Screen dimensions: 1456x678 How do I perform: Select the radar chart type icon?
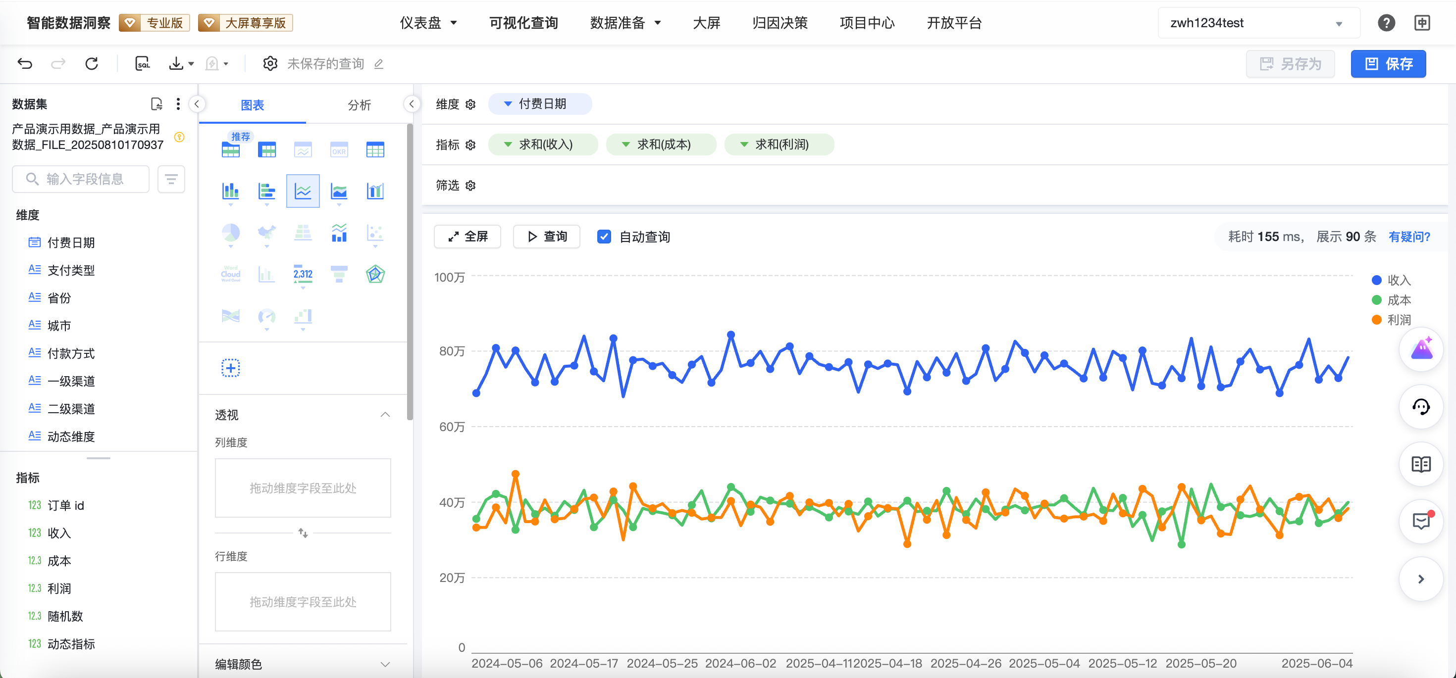[x=375, y=275]
